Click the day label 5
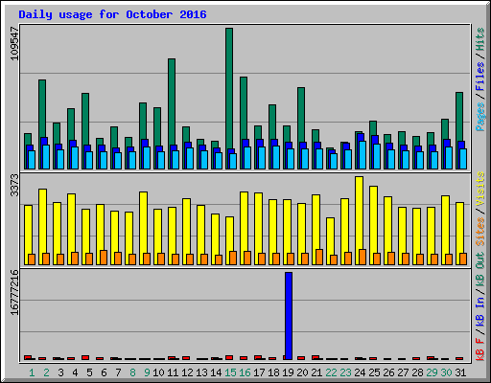This screenshot has height=383, width=491. [89, 372]
